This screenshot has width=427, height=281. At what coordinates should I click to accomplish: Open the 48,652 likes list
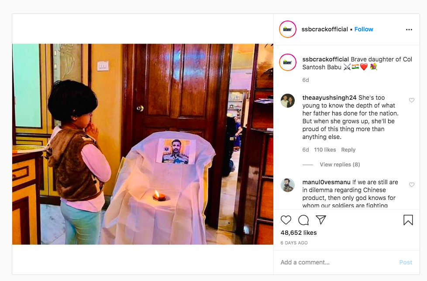tap(299, 233)
